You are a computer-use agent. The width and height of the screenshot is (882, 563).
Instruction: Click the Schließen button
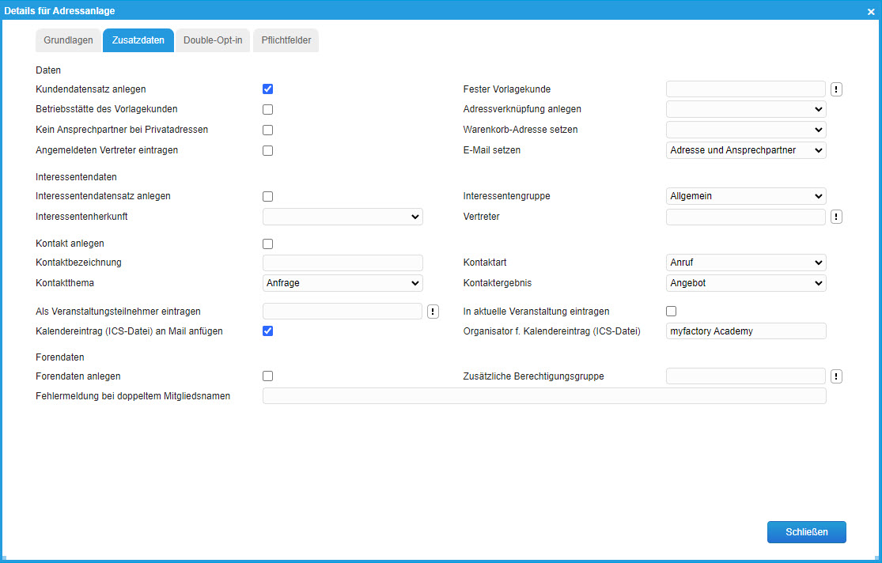[806, 532]
